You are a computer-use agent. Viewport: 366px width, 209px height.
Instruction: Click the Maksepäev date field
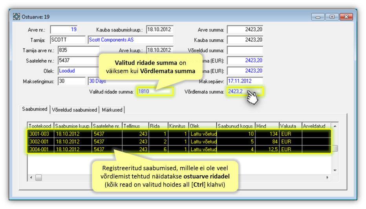[x=245, y=81]
